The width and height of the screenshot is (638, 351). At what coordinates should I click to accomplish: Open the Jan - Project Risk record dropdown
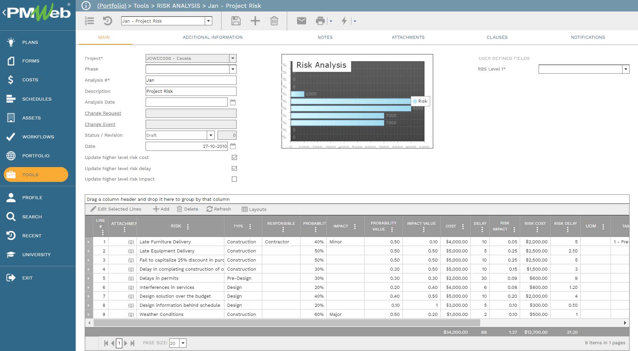pos(208,21)
